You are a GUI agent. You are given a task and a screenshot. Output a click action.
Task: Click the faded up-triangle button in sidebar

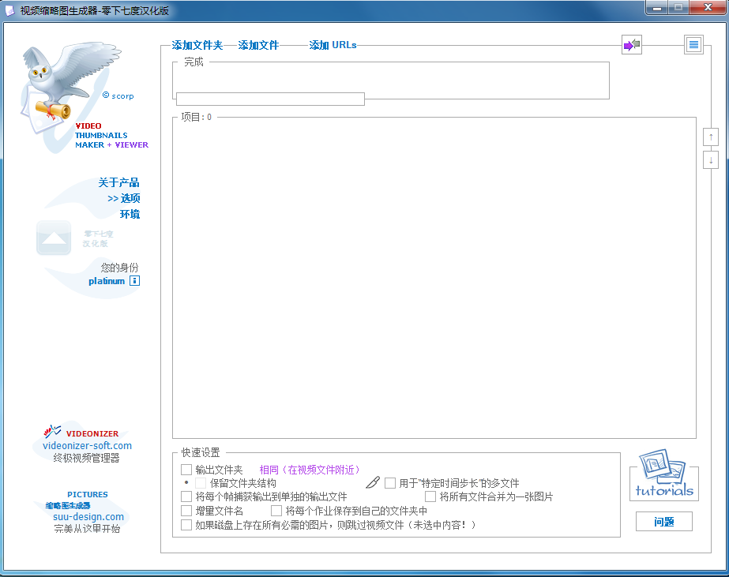(x=54, y=238)
